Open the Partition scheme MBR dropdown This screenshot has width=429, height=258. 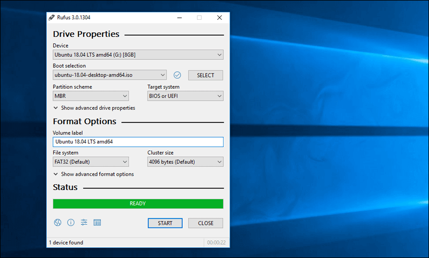(x=91, y=96)
